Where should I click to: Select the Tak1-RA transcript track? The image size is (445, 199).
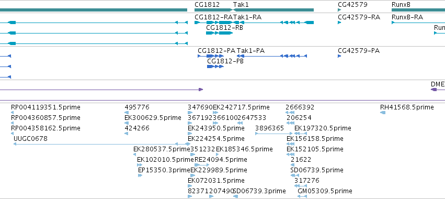273,23
